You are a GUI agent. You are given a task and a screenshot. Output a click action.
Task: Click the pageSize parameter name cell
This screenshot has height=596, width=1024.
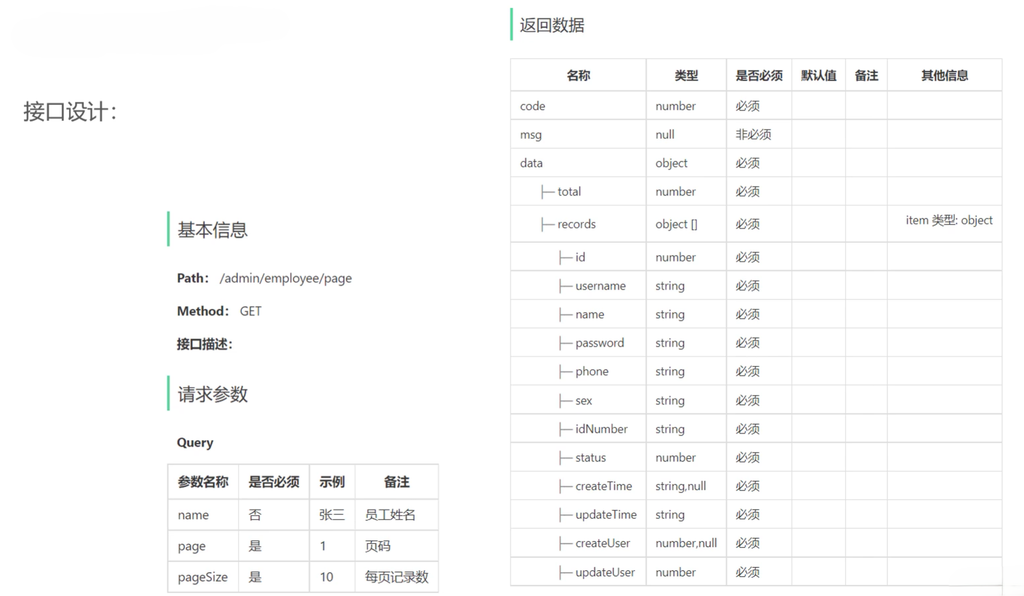coord(202,577)
